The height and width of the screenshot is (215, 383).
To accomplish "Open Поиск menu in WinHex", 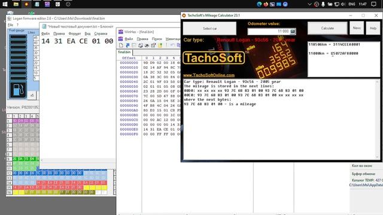I will (x=157, y=39).
